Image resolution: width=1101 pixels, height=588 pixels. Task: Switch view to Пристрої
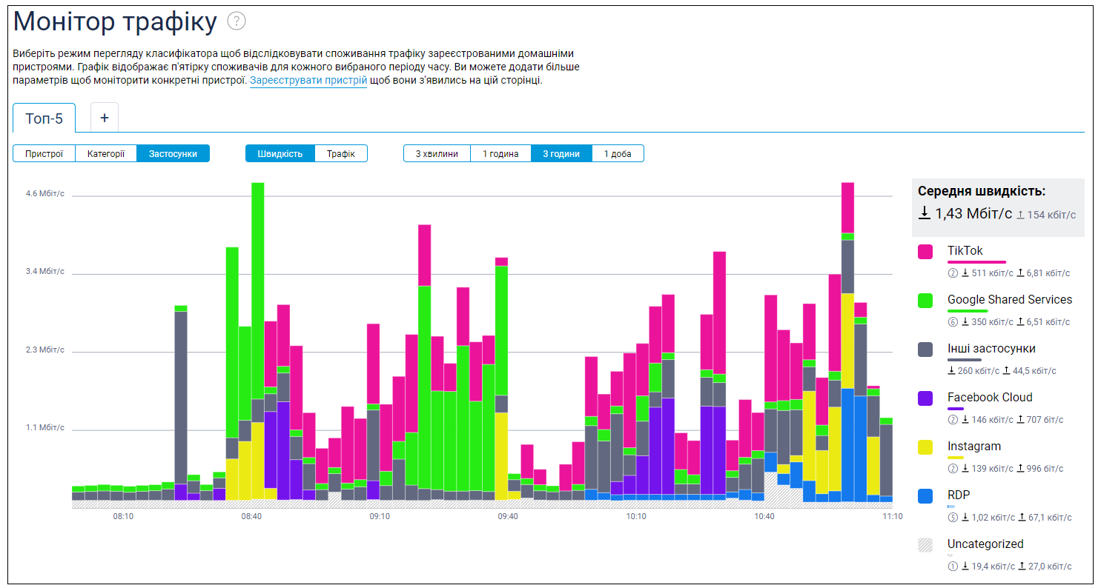44,154
